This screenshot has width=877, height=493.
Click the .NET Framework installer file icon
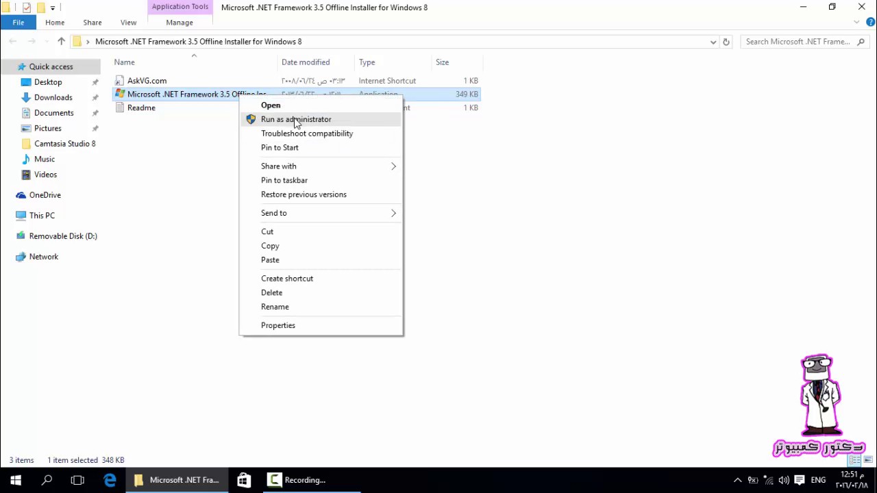coord(120,94)
